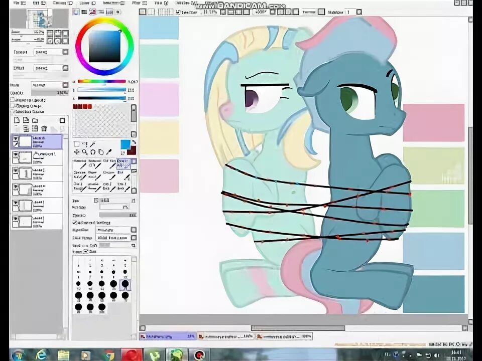Open the Canvas menu
The image size is (482, 361).
[x=62, y=3]
